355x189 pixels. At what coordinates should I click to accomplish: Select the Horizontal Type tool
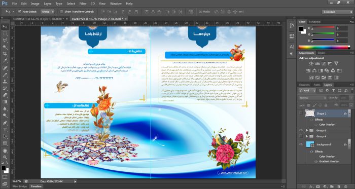[5, 130]
